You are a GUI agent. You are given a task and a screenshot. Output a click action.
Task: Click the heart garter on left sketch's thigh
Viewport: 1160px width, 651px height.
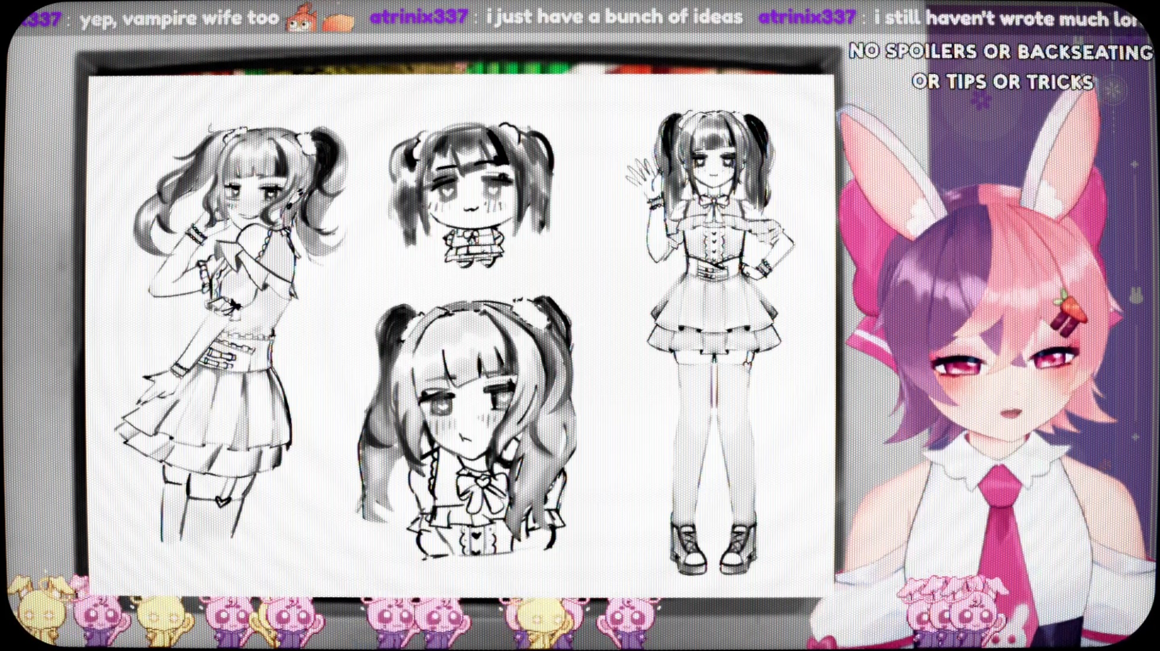[223, 501]
